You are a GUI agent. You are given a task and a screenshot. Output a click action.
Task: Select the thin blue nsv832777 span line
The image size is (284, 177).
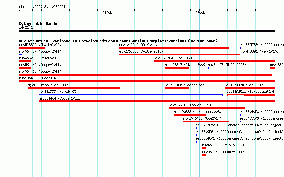131,95
